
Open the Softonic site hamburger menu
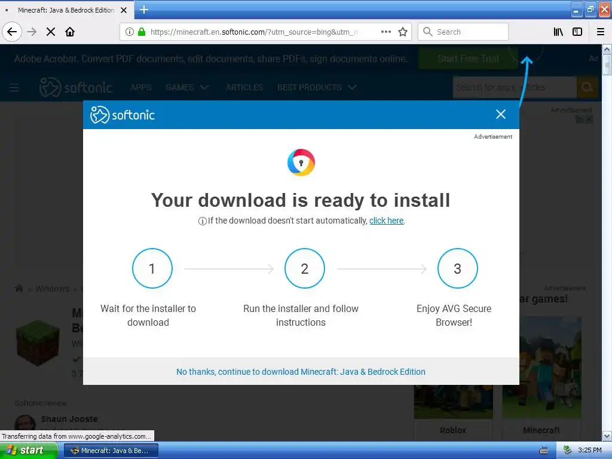14,87
